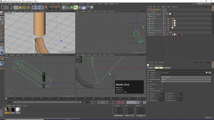Screen dimensions: 214x120
Task: Click the Record Active Objects button
Action: (x=117, y=102)
